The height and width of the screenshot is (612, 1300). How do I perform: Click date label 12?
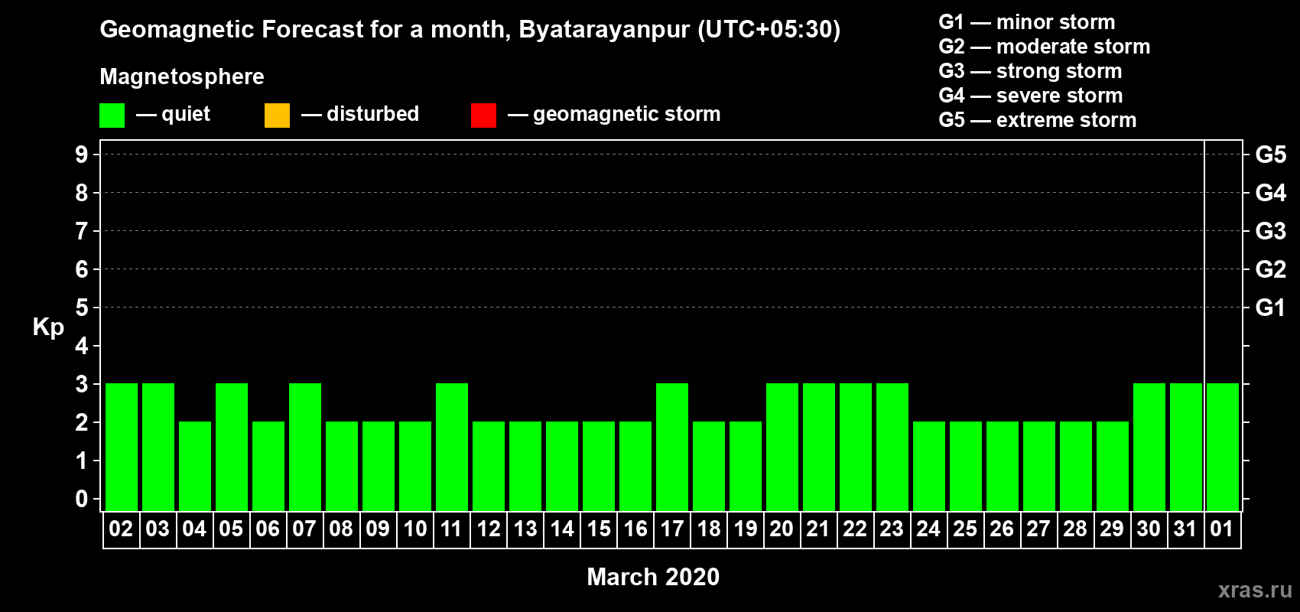coord(489,529)
